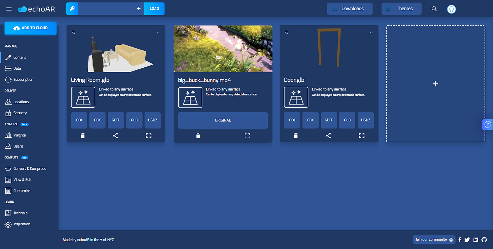493x249 pixels.
Task: Click the key icon beside the project field
Action: (72, 8)
